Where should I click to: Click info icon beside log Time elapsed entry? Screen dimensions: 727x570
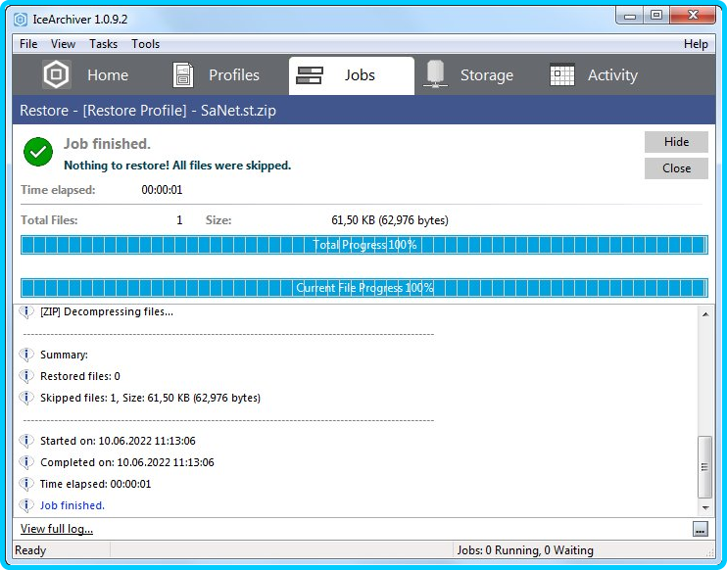[x=26, y=484]
